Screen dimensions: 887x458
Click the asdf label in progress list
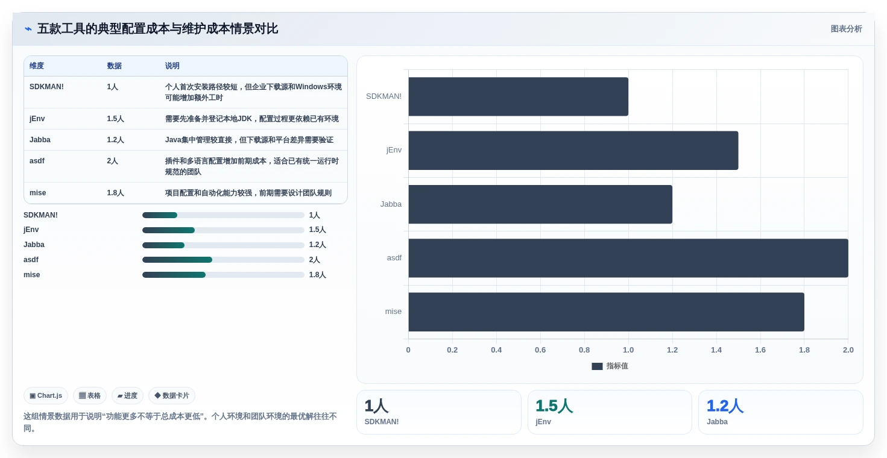pyautogui.click(x=31, y=260)
